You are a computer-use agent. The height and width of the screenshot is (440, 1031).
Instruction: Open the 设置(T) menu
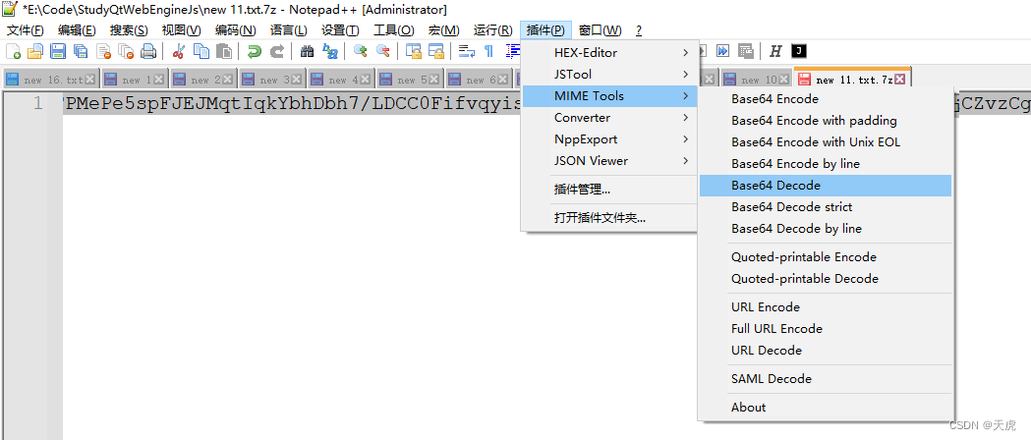[x=340, y=30]
